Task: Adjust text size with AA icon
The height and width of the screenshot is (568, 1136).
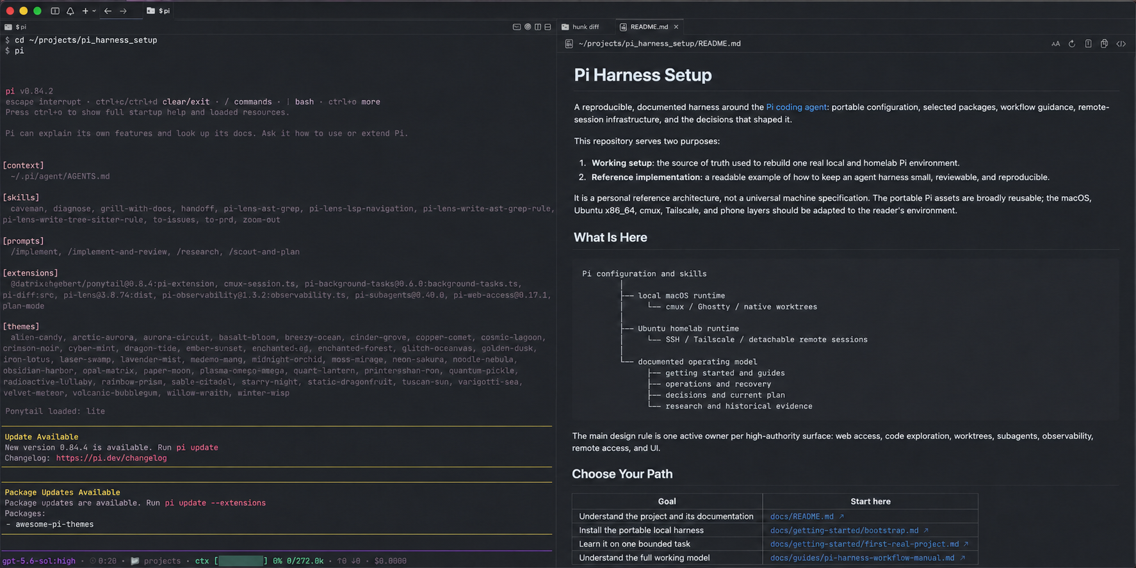Action: click(1055, 44)
